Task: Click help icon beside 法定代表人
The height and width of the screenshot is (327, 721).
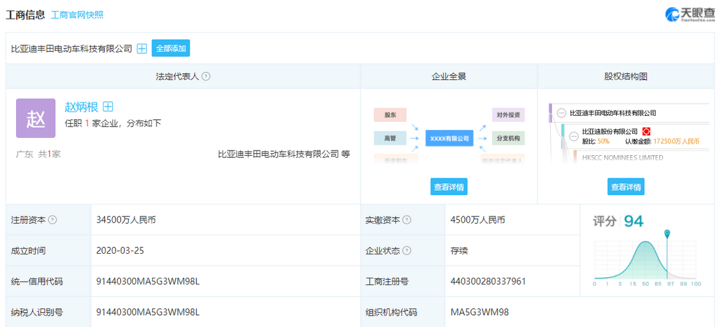Action: point(206,77)
